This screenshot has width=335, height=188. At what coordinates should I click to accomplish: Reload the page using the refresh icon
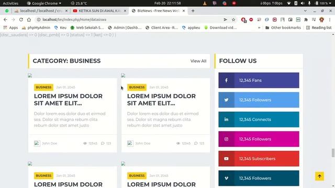click(x=21, y=20)
